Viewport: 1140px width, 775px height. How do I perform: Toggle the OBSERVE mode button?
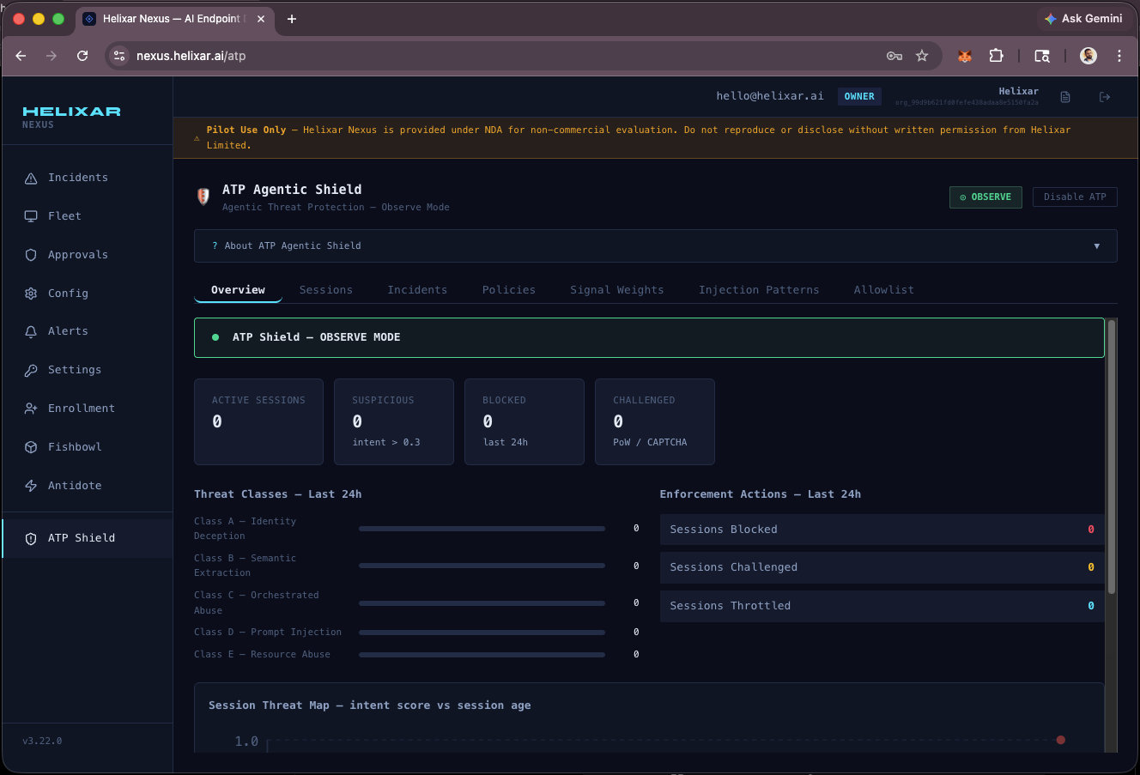point(985,197)
